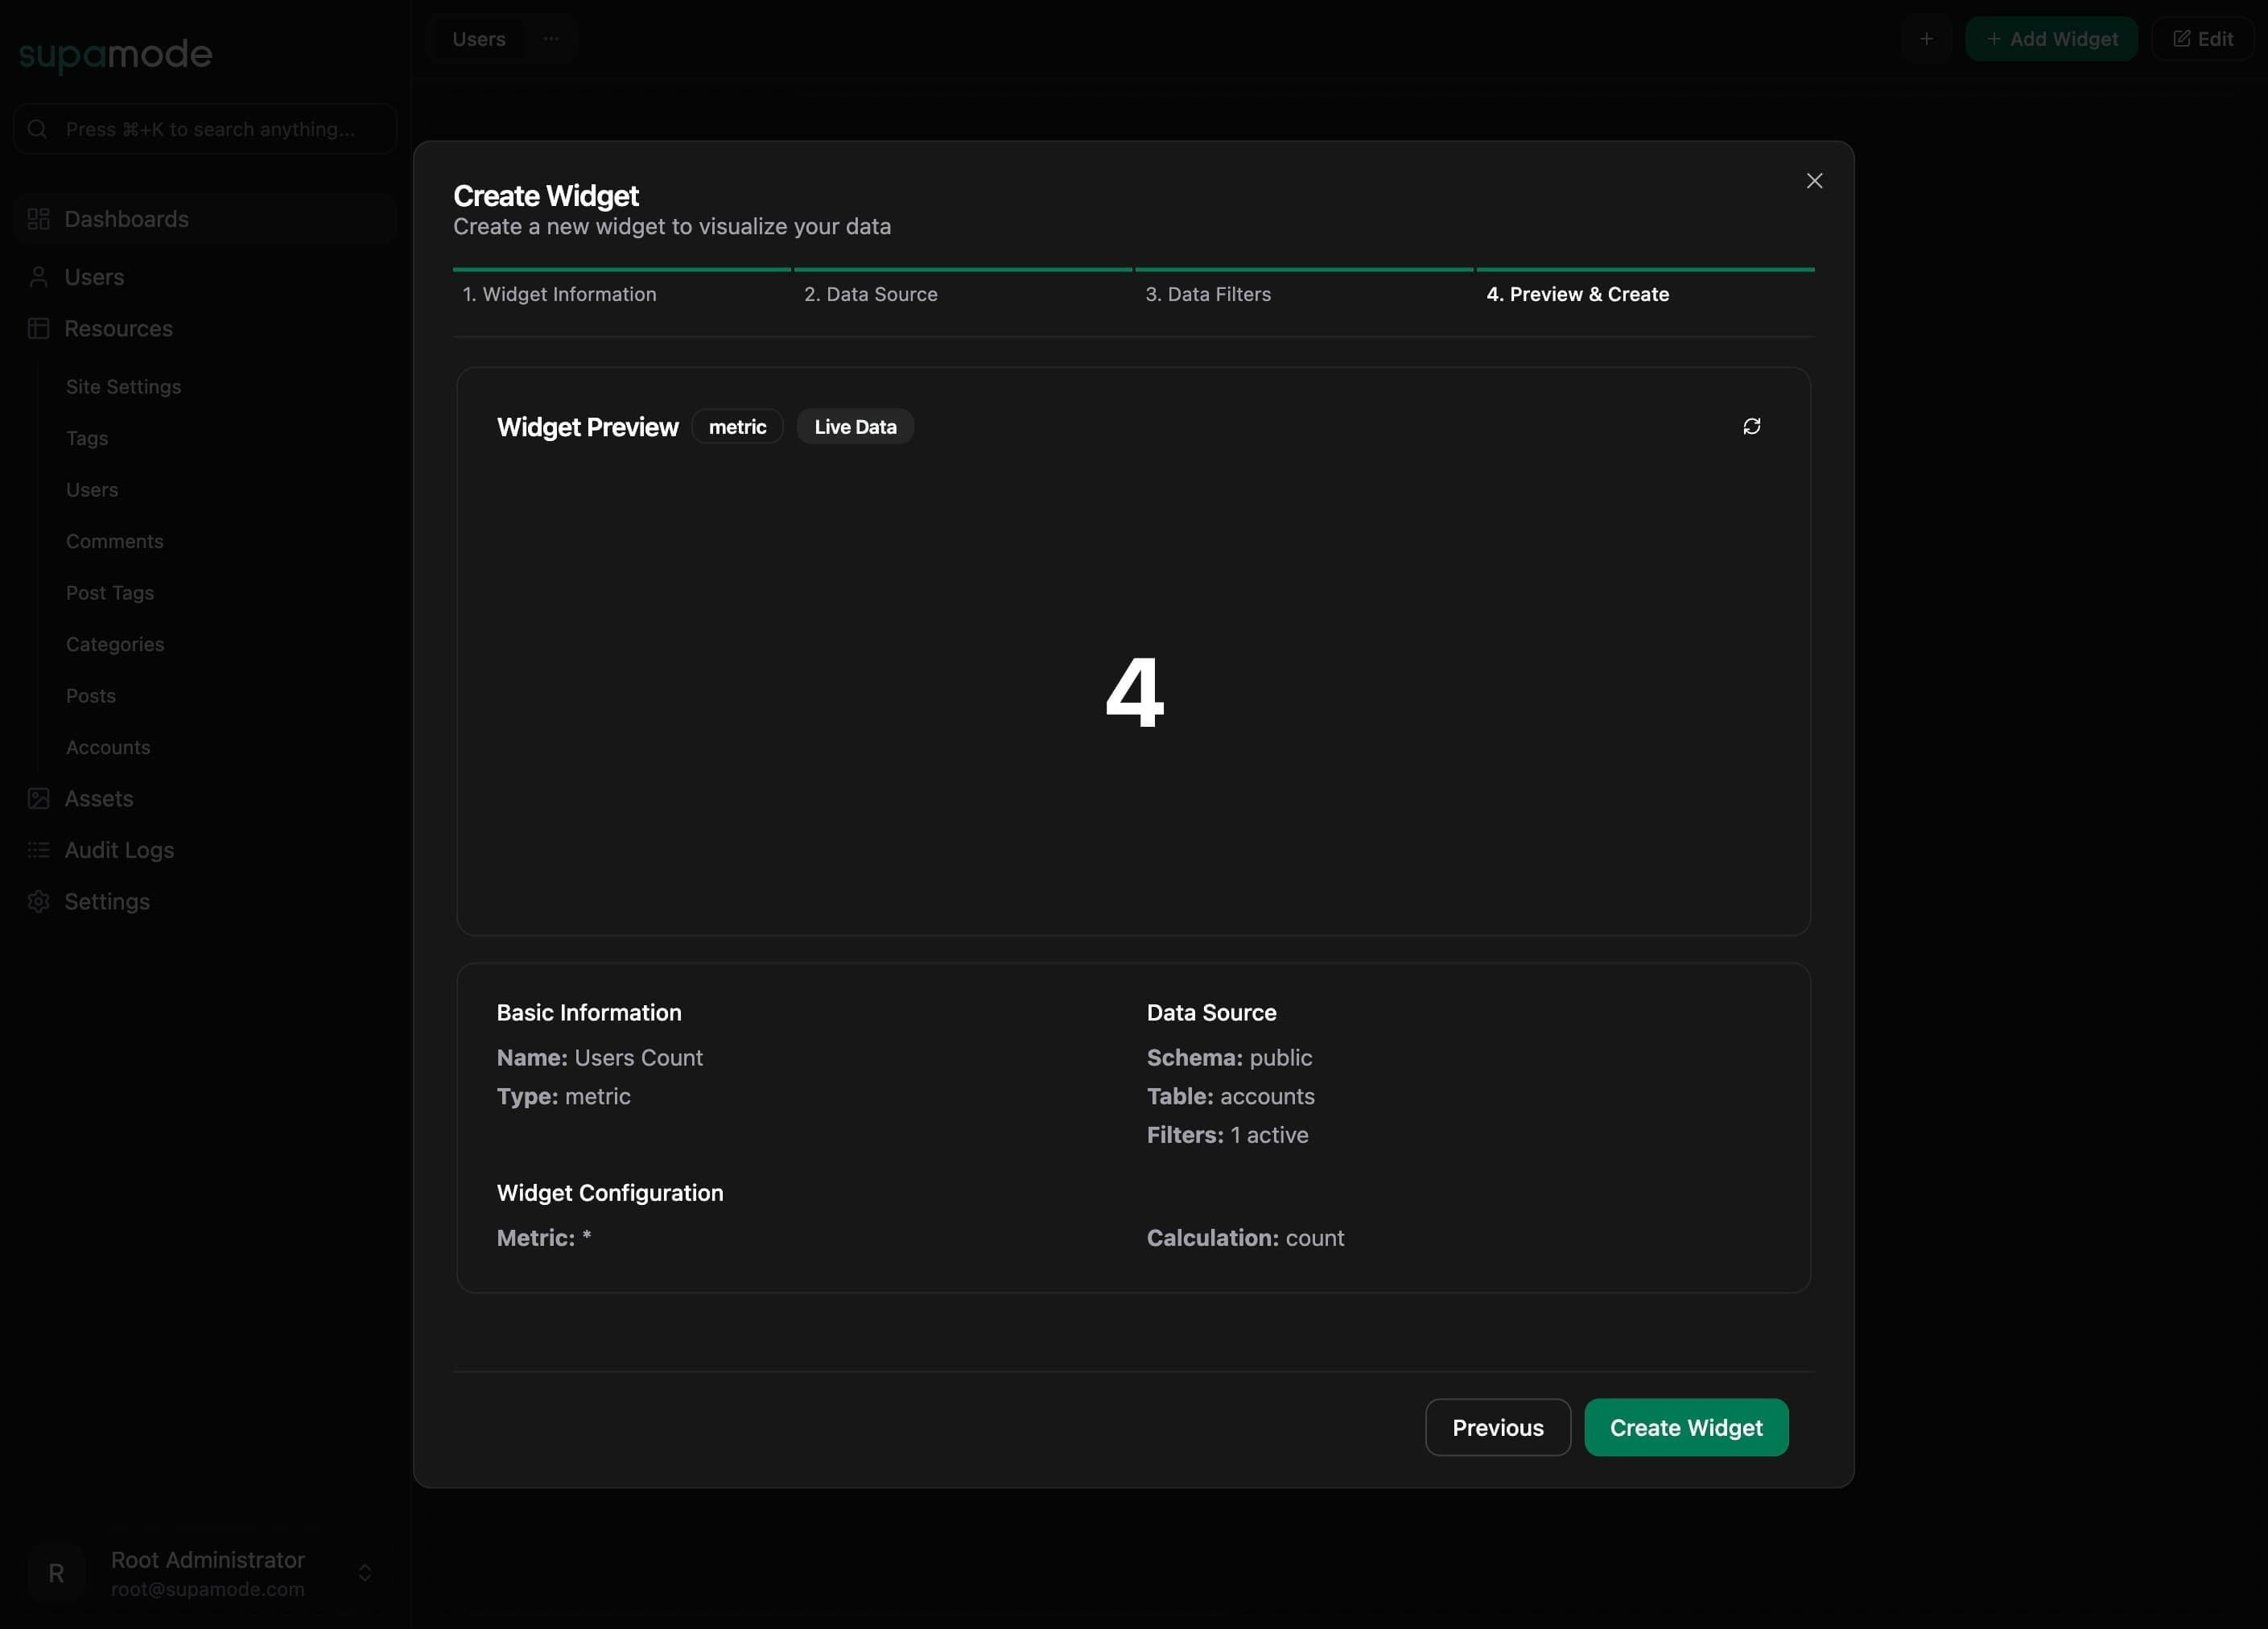
Task: Open Audit Logs via its list icon
Action: tap(38, 850)
